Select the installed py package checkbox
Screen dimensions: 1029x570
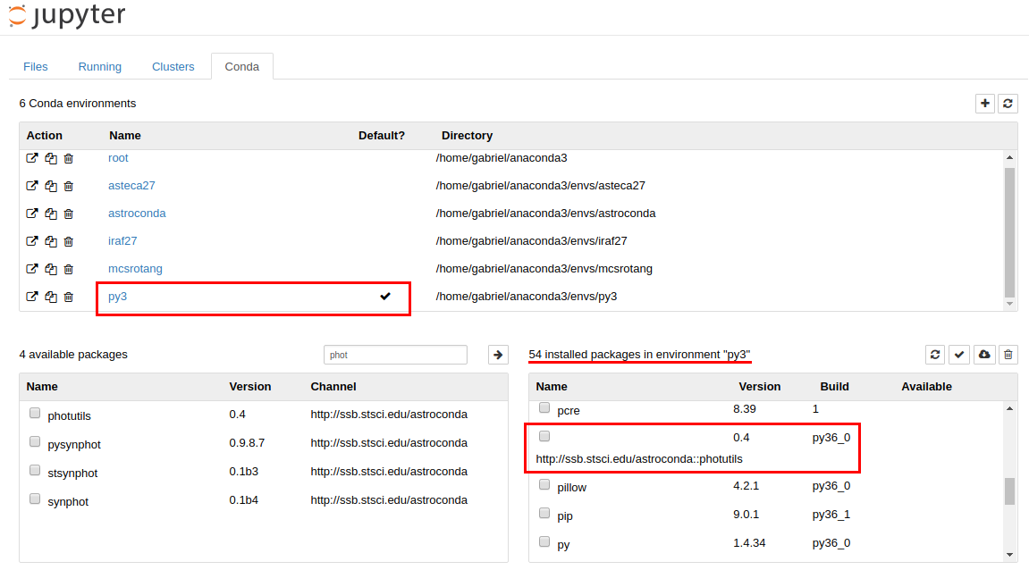point(544,541)
